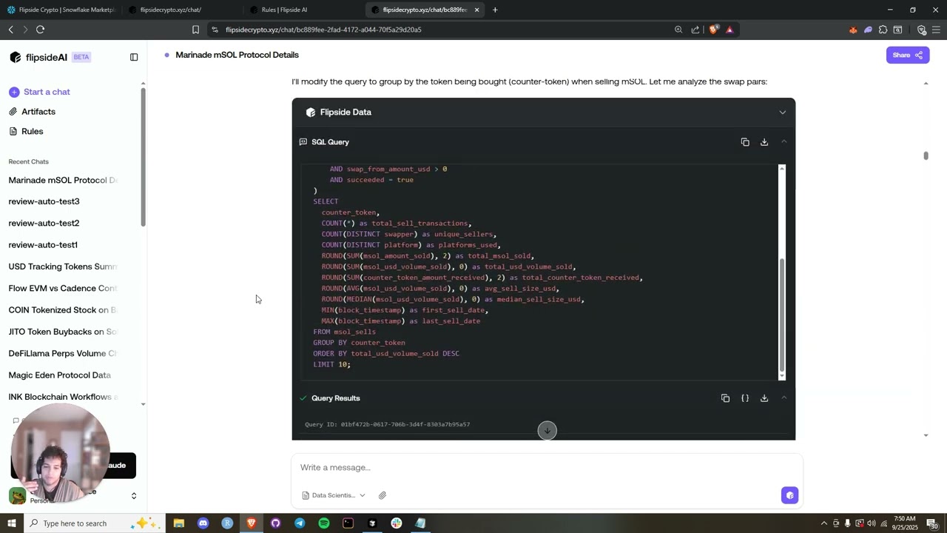Screen dimensions: 947x533
Task: Open the browser extensions puzzle icon
Action: pos(883,30)
